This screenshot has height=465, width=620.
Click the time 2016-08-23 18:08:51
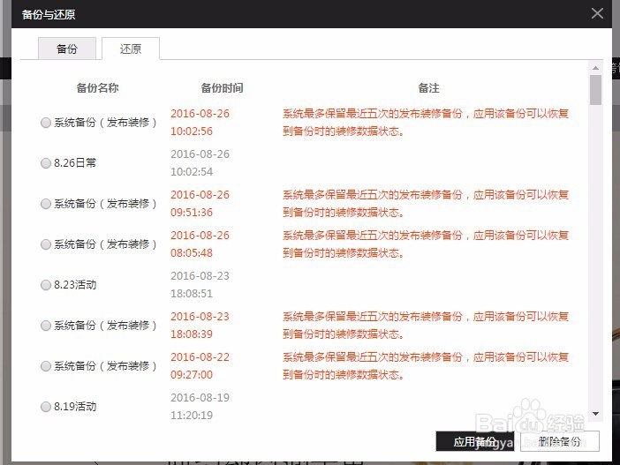tap(200, 284)
